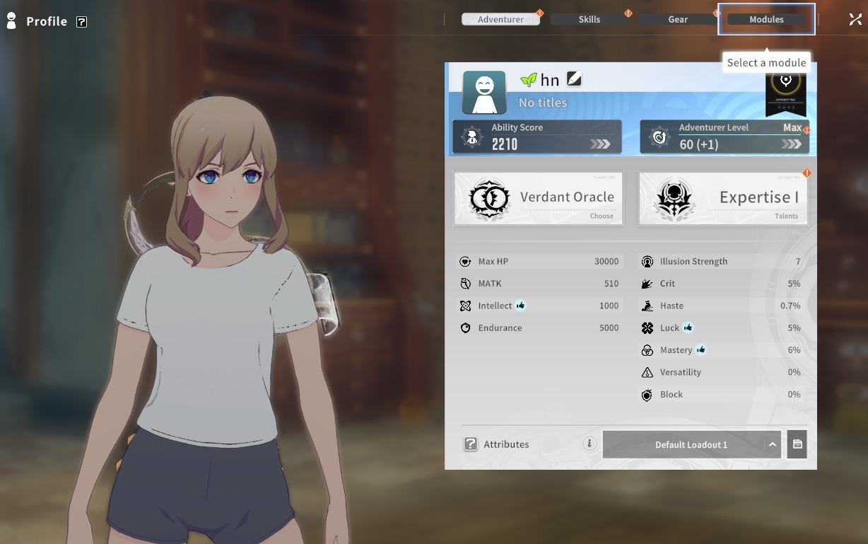The image size is (868, 544).
Task: Click the Crit stat icon
Action: 647,284
